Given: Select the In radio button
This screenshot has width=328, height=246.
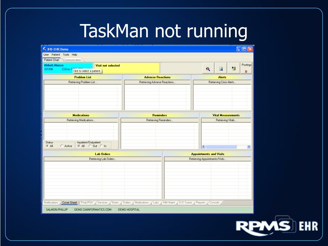Looking at the screenshot, I should point(102,146).
